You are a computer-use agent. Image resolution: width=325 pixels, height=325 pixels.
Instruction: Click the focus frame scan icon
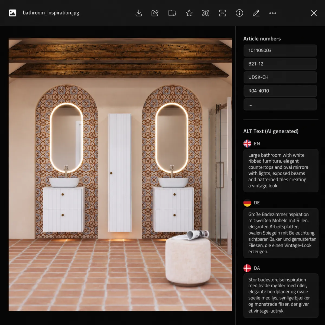point(223,13)
